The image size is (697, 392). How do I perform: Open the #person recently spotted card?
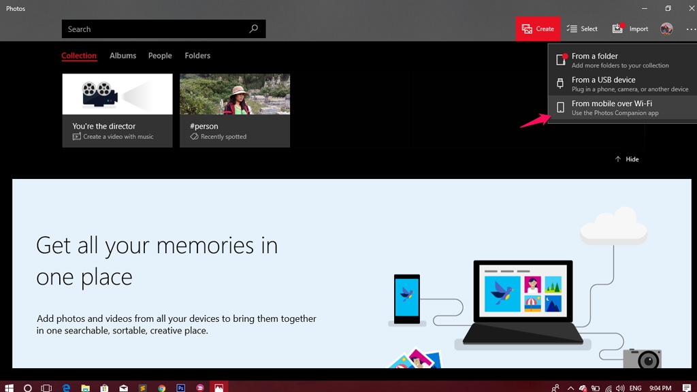(235, 110)
